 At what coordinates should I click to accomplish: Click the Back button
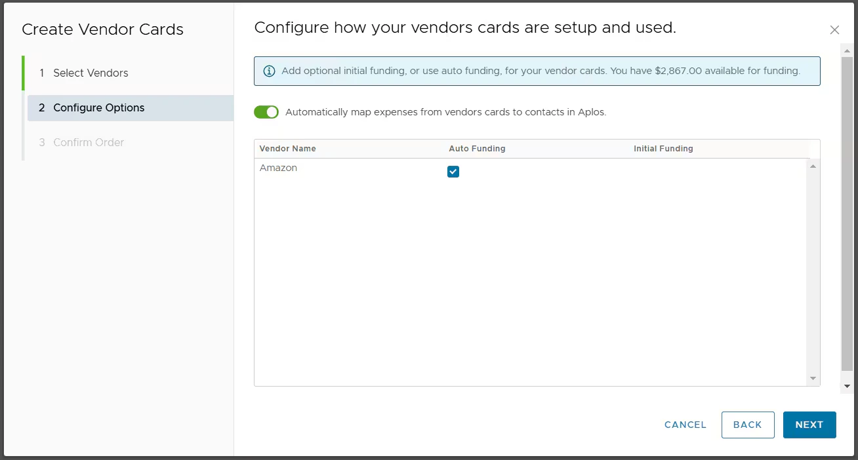748,425
